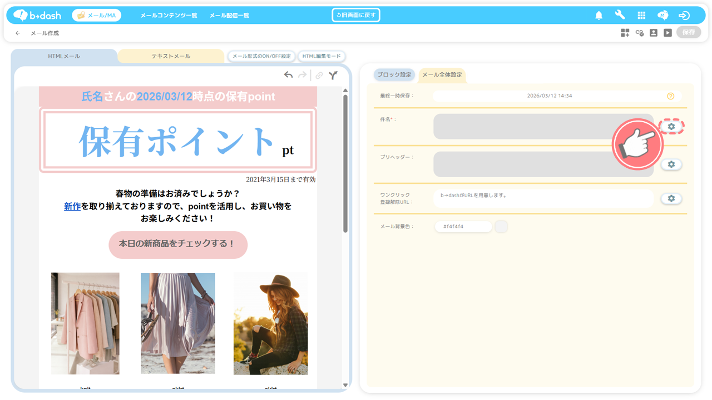
Task: Select the ブロック設定 tab
Action: coord(394,74)
